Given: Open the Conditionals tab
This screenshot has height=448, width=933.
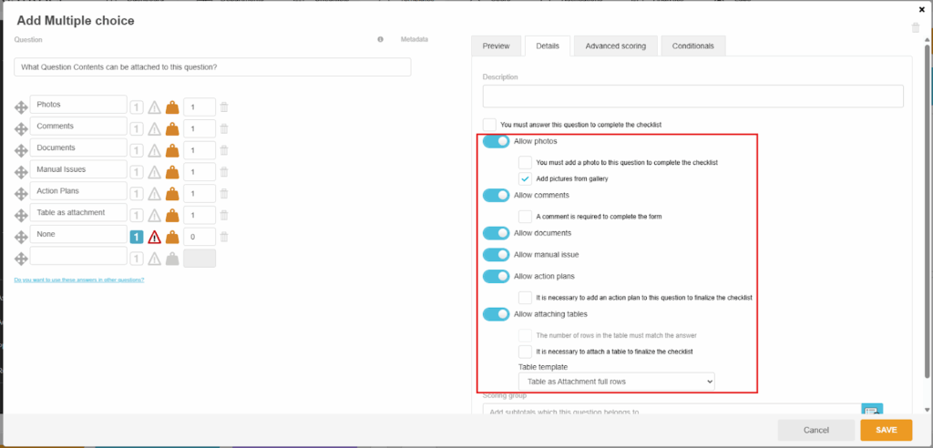Looking at the screenshot, I should click(693, 46).
